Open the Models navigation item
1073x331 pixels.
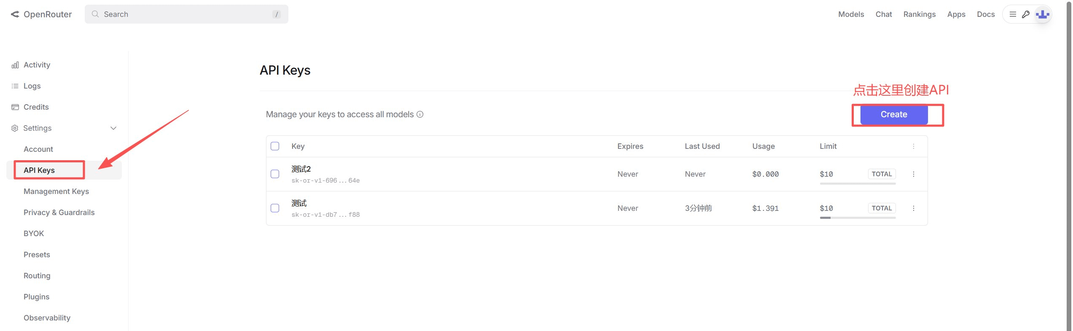[x=851, y=14]
